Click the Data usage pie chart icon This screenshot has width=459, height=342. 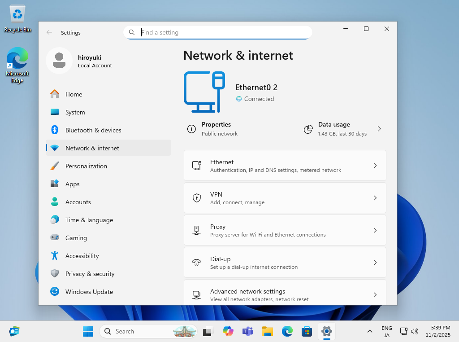click(308, 129)
